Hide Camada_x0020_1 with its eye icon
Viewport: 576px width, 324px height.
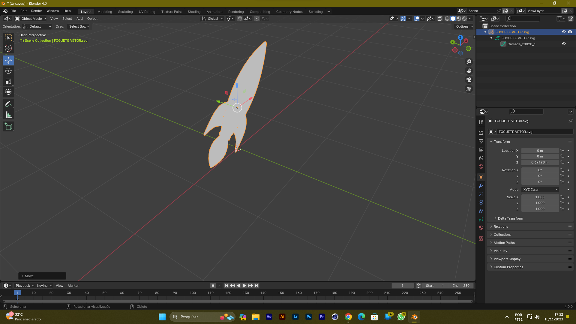(564, 44)
